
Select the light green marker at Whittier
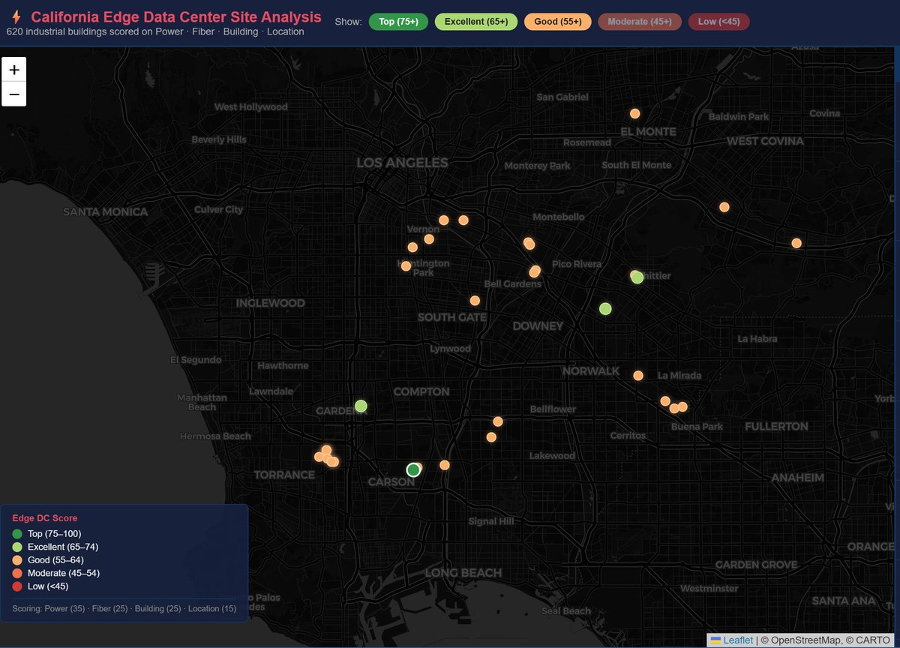tap(637, 277)
